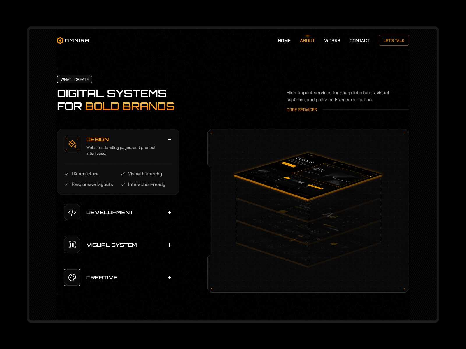Click the DESIGN section title

(97, 140)
